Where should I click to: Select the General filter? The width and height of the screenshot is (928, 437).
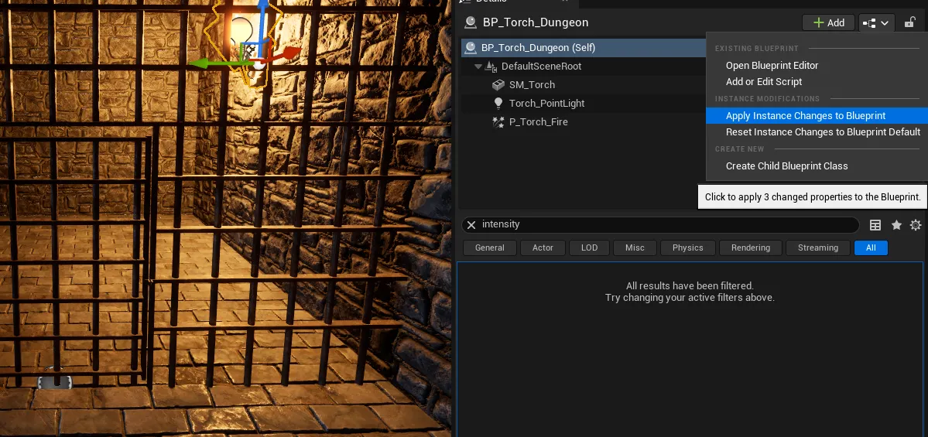(489, 248)
